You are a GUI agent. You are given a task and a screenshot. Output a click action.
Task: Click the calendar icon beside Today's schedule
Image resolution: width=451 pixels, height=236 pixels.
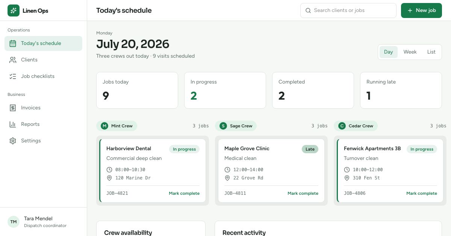[13, 43]
